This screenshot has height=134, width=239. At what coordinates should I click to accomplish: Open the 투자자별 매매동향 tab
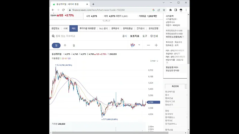88,29
